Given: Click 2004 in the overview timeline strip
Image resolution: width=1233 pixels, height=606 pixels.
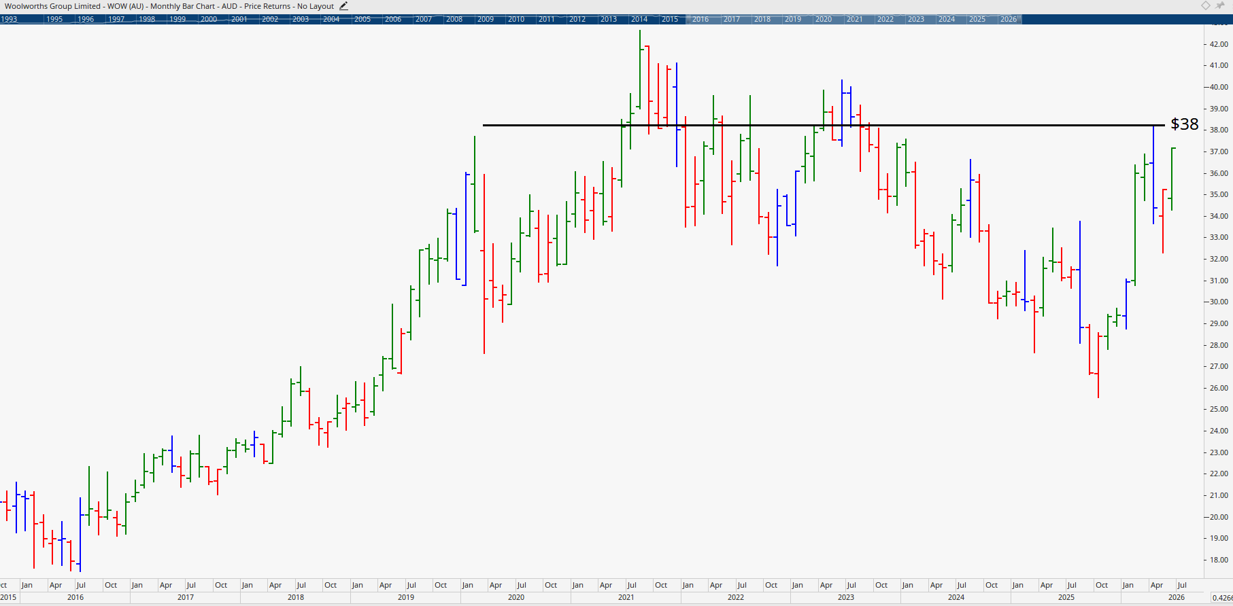Looking at the screenshot, I should pyautogui.click(x=331, y=20).
